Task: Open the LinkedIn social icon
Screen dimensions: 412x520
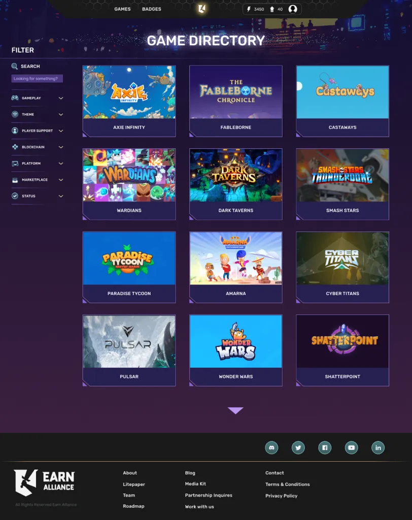Action: (378, 448)
